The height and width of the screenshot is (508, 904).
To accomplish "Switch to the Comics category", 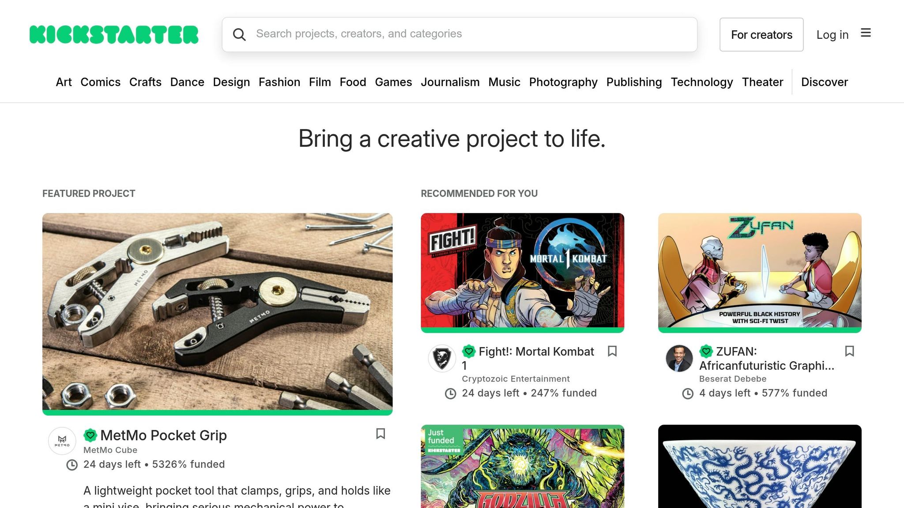I will pos(101,82).
